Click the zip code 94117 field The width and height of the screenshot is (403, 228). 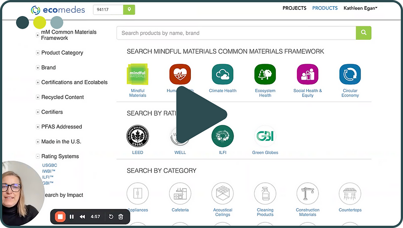pos(108,10)
